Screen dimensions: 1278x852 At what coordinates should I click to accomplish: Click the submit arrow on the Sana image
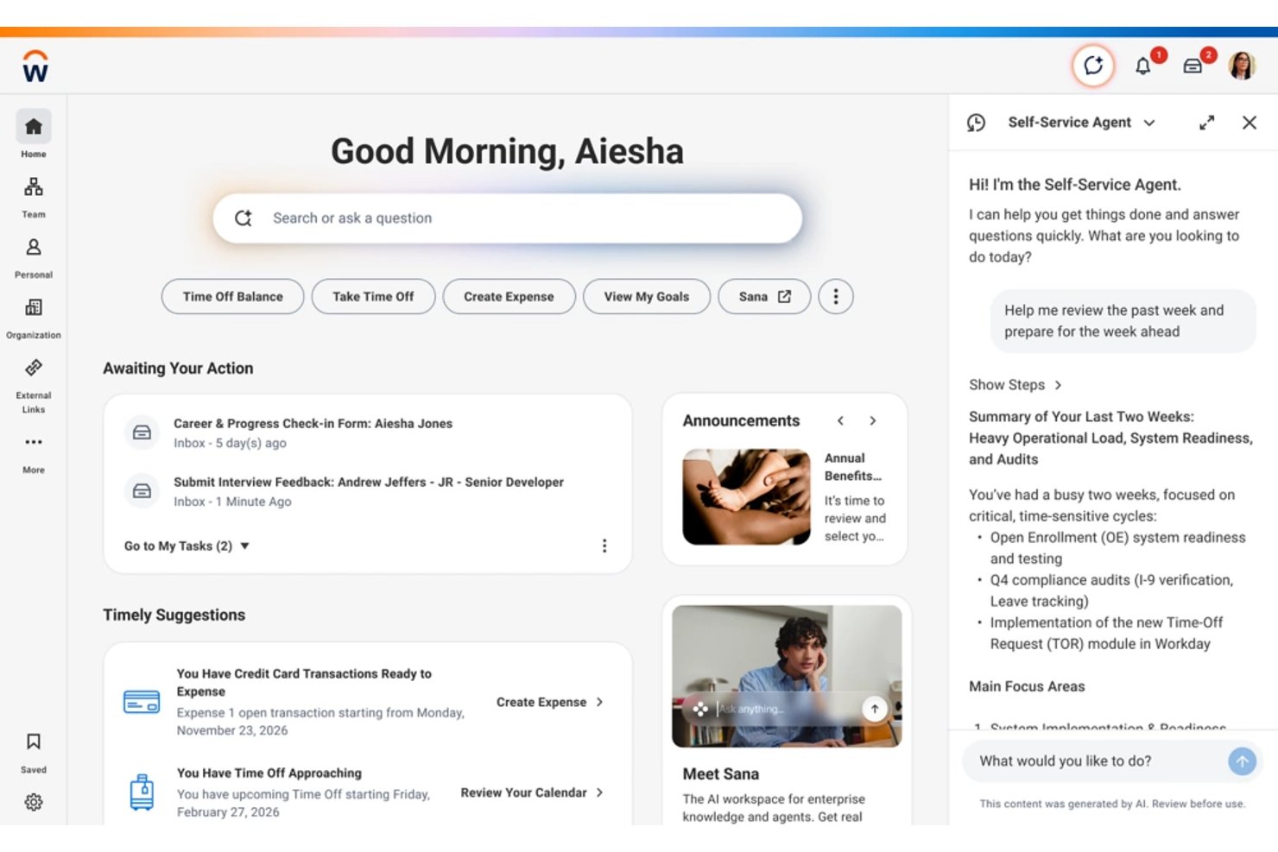[x=875, y=709]
